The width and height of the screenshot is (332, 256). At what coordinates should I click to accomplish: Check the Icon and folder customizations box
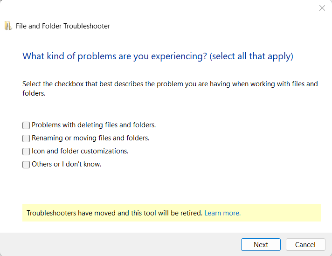26,152
